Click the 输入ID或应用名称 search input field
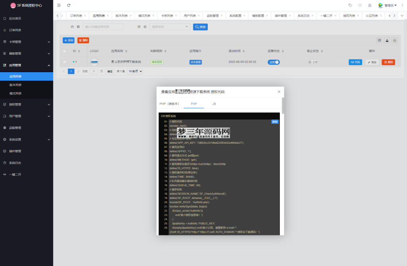Image resolution: width=407 pixels, height=266 pixels. coord(103,27)
